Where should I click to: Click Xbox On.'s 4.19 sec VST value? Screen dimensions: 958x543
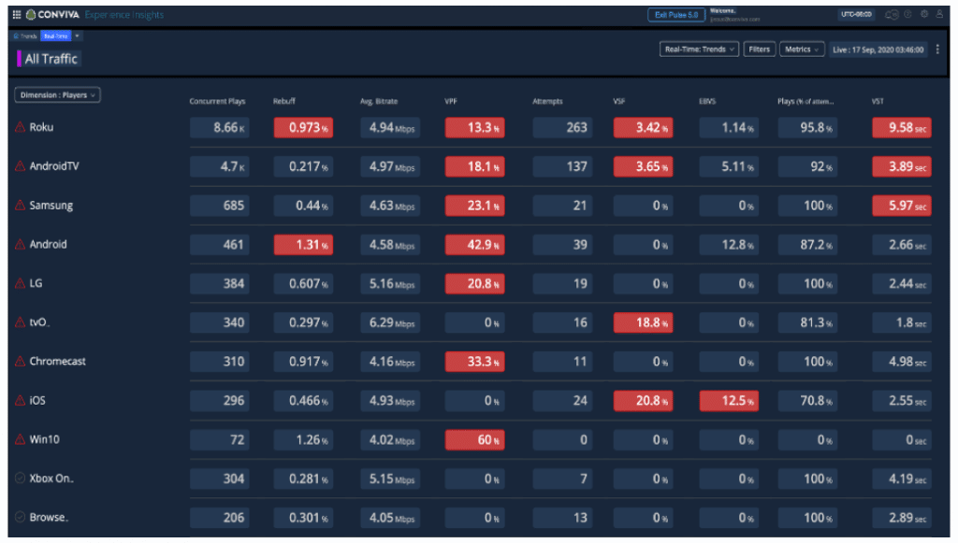902,479
